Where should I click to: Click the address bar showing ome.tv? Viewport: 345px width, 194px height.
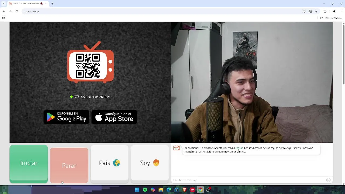(162, 11)
